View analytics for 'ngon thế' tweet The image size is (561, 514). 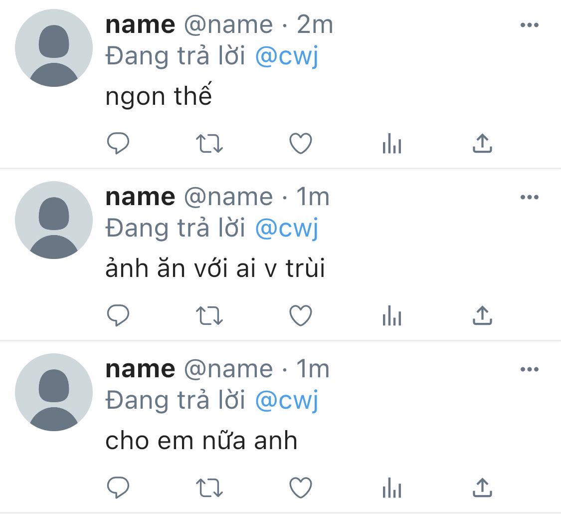tap(392, 143)
